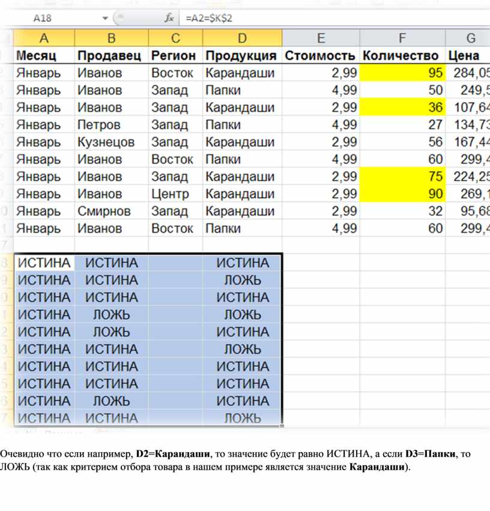Select column D header
490x511 pixels.
click(243, 38)
